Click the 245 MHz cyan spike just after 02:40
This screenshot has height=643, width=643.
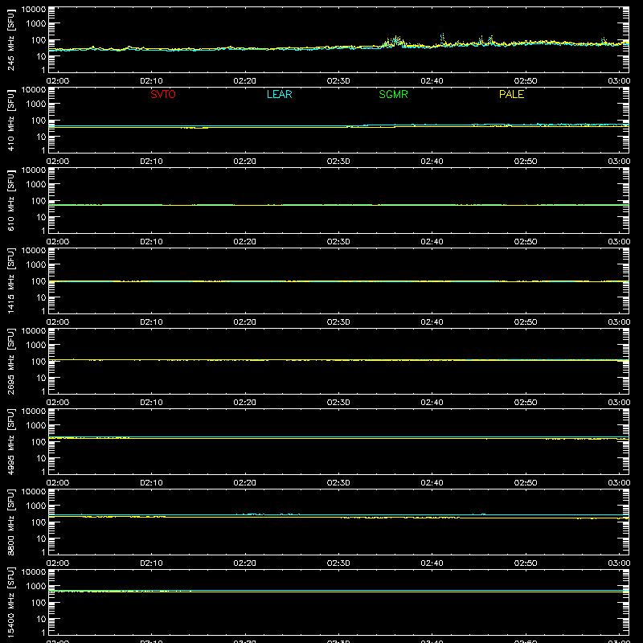pos(443,39)
